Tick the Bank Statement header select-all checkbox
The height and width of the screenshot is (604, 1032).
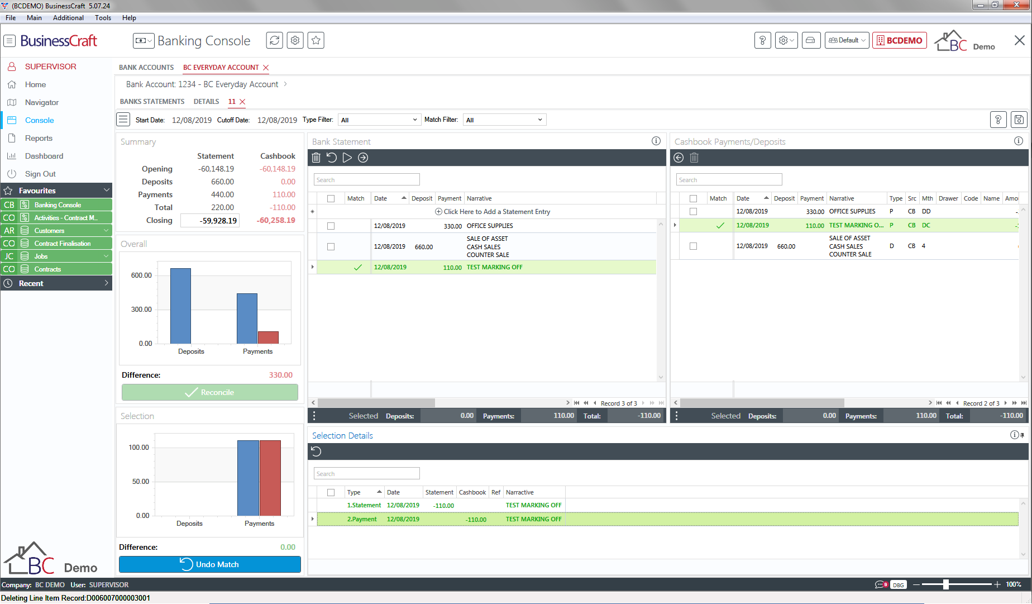pos(331,198)
